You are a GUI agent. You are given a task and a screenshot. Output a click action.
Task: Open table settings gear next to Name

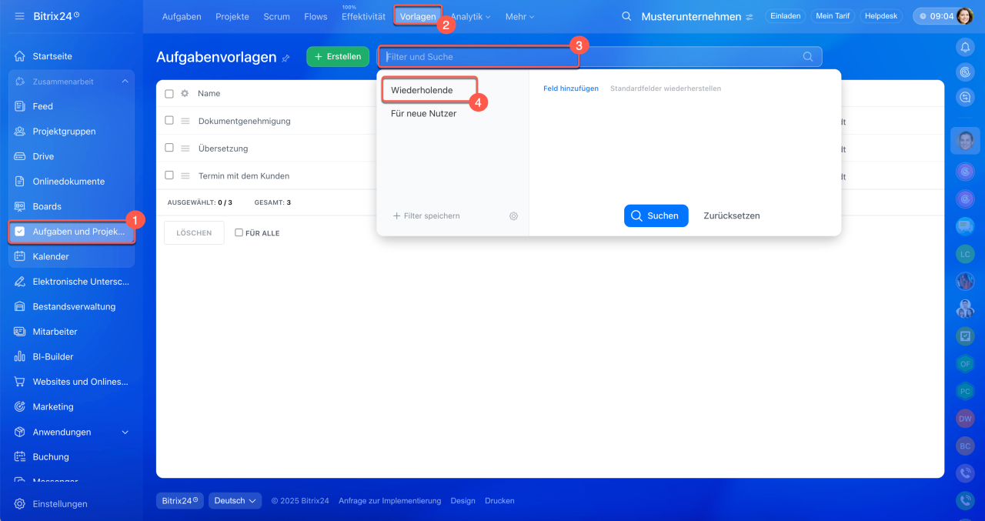[x=185, y=93]
